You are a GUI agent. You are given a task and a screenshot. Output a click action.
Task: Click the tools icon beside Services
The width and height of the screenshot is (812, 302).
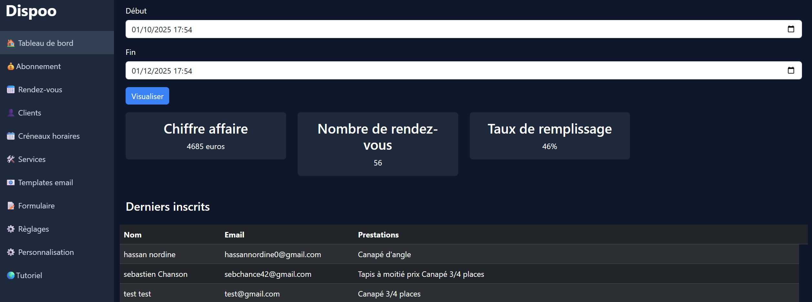(11, 159)
